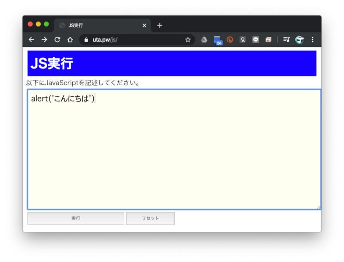This screenshot has height=262, width=344.
Task: Click the stacked windows extension icon
Action: click(268, 40)
